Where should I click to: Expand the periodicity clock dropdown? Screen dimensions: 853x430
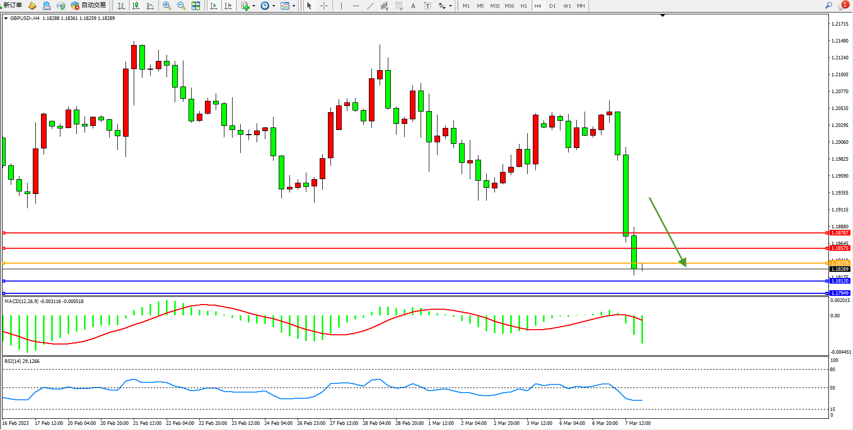coord(274,6)
